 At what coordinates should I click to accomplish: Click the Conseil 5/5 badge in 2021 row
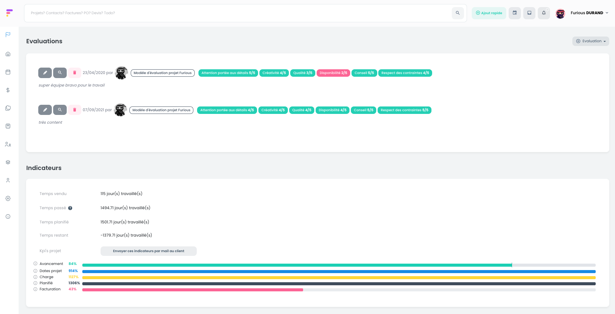pyautogui.click(x=363, y=110)
